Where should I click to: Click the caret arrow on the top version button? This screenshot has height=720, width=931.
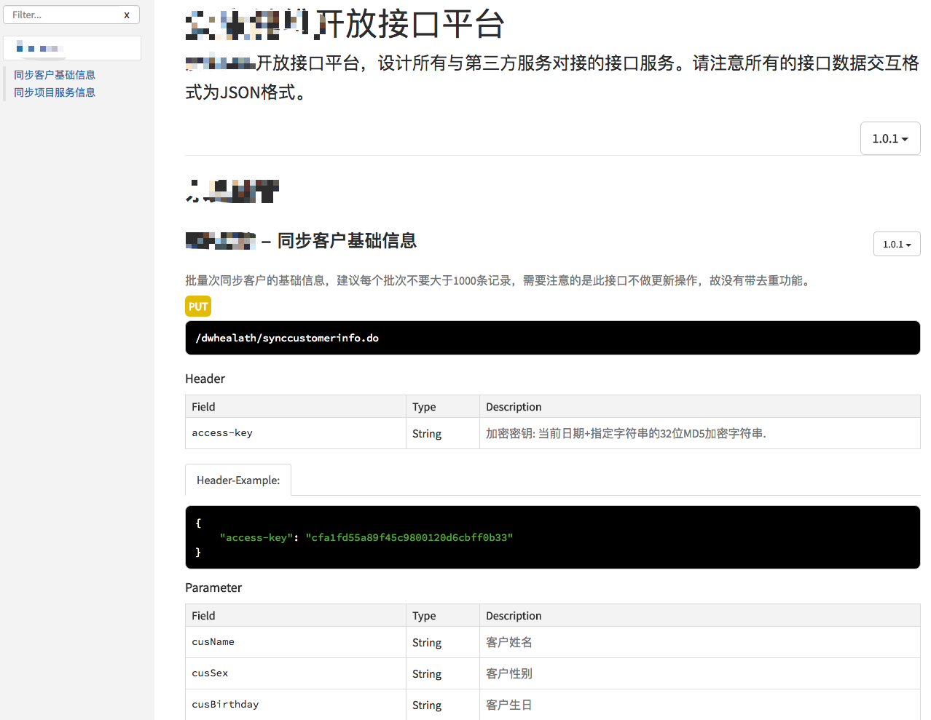905,139
